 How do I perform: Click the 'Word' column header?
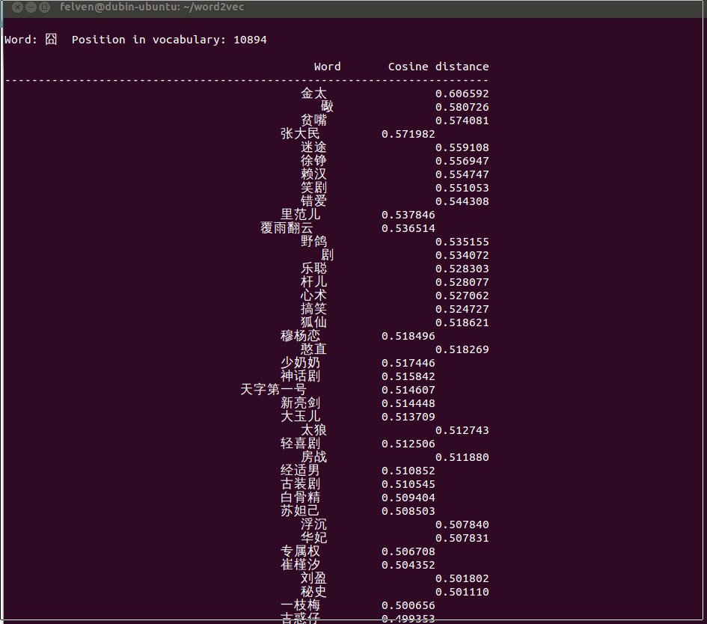pyautogui.click(x=328, y=67)
